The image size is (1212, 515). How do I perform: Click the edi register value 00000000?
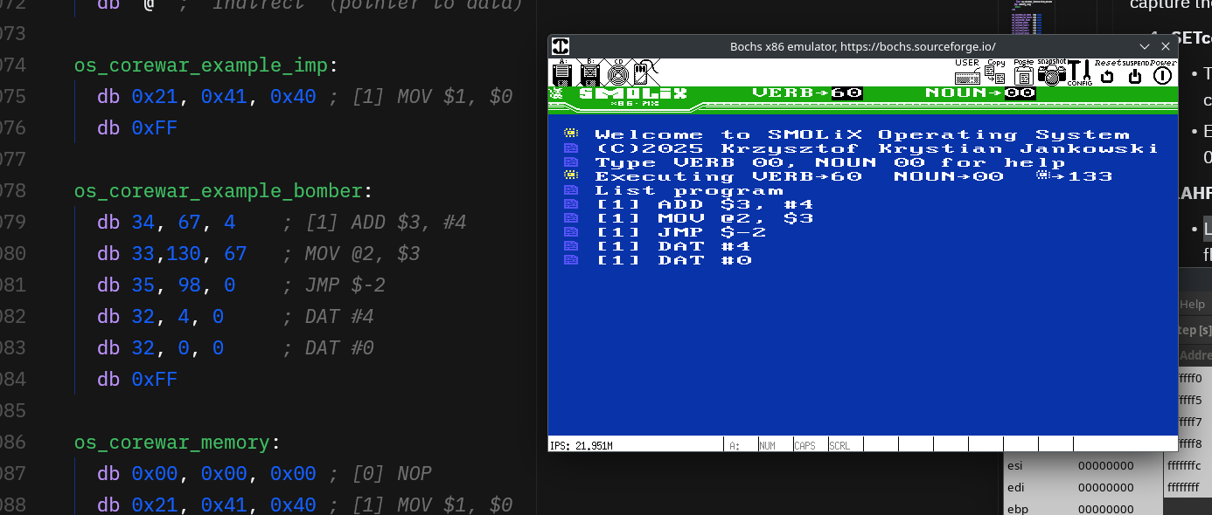click(1105, 488)
